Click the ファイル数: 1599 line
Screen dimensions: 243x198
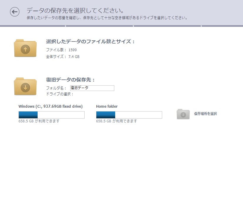tap(61, 50)
